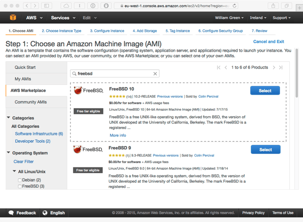This screenshot has width=303, height=222.
Task: Click the FreeBSD 10 star rating
Action: point(117,97)
